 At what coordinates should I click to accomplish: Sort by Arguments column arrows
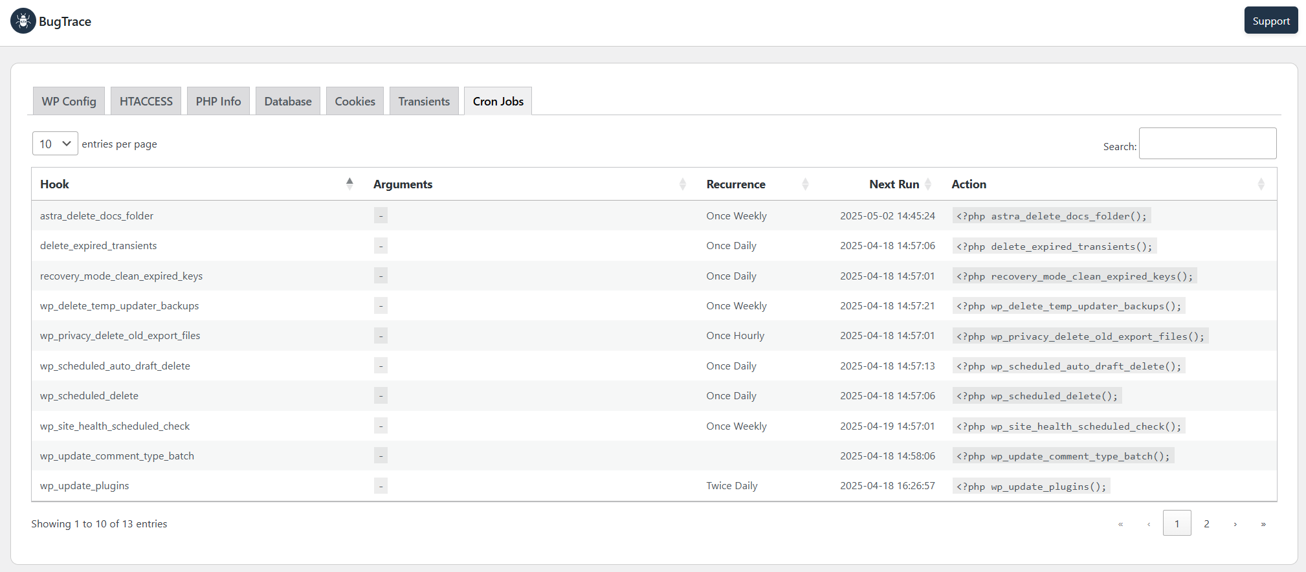(682, 184)
